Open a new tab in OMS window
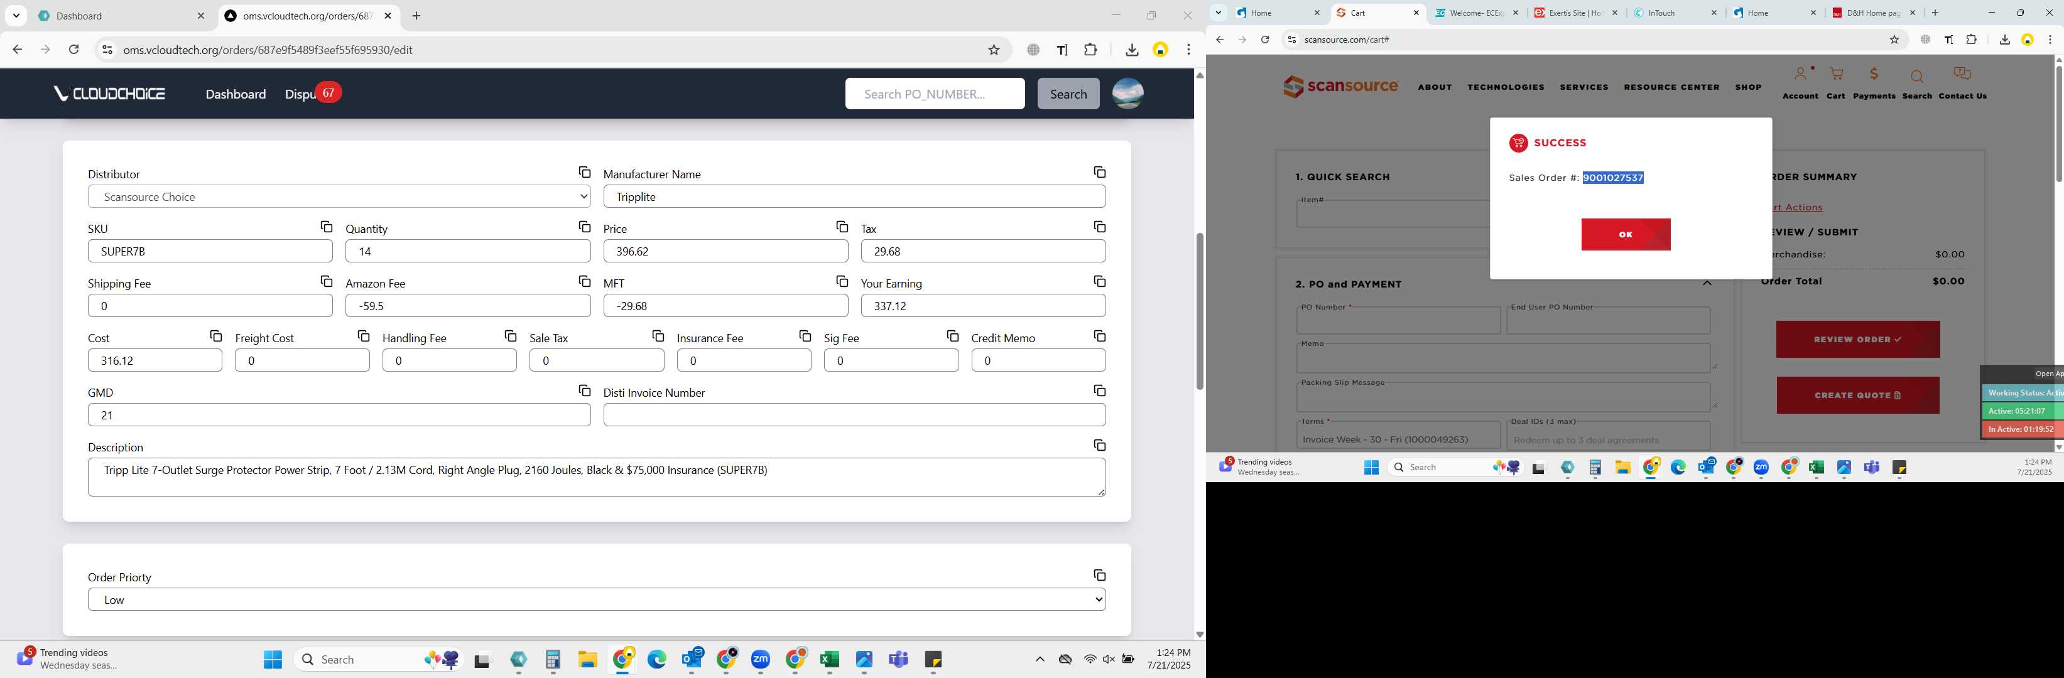The height and width of the screenshot is (678, 2064). pyautogui.click(x=416, y=16)
